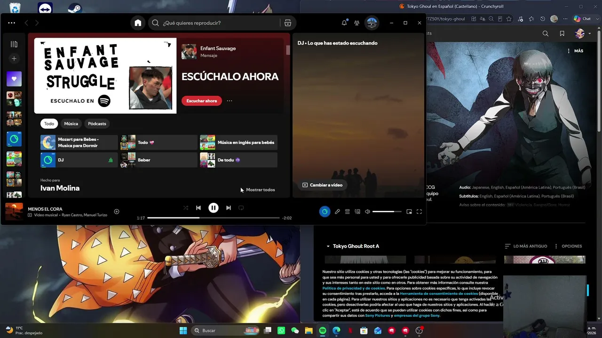Add MENOS EL CORA to liked songs
The image size is (602, 338).
point(117,212)
